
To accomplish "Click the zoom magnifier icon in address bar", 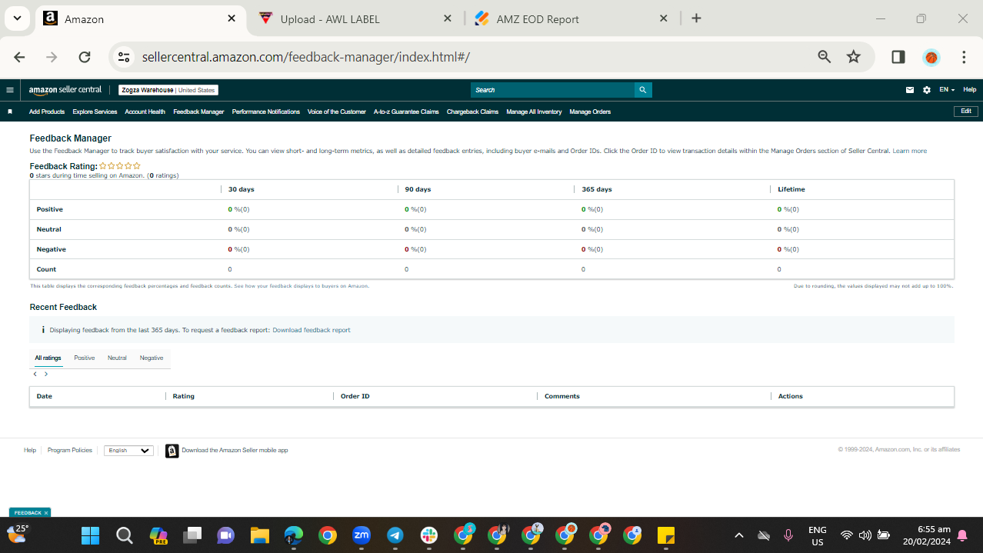I will (825, 57).
